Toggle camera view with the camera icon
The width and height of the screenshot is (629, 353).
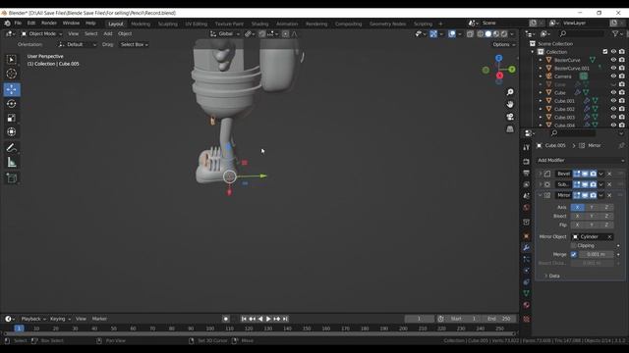coord(510,117)
